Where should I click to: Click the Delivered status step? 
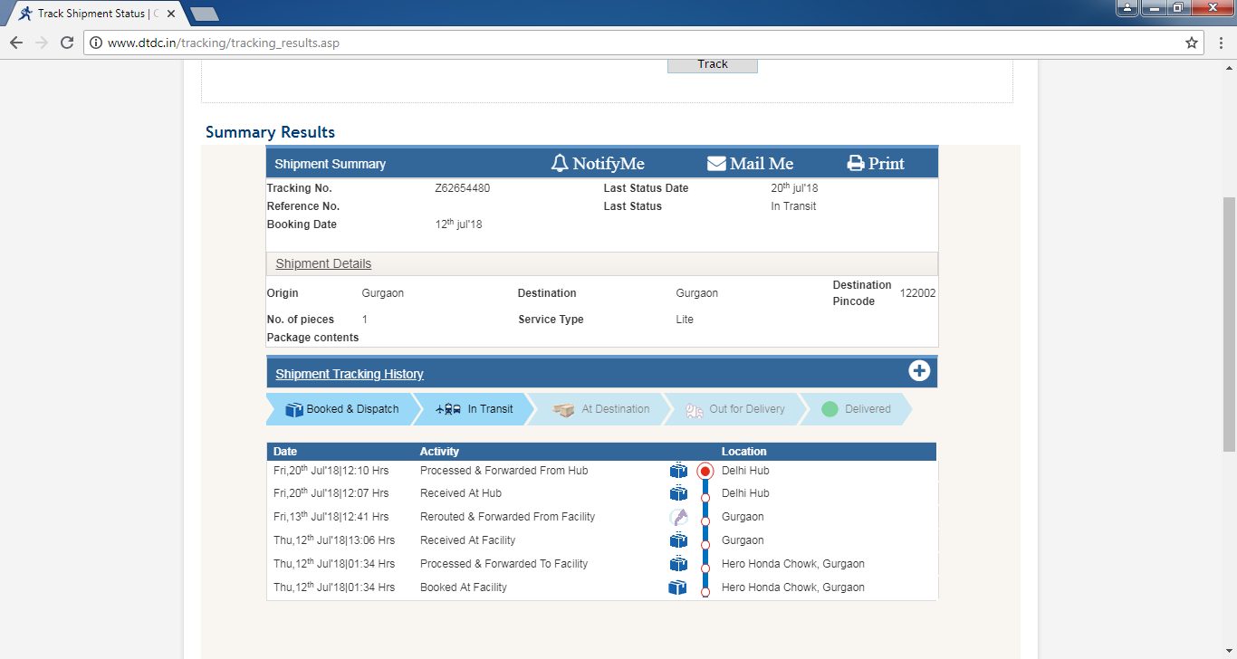click(856, 409)
